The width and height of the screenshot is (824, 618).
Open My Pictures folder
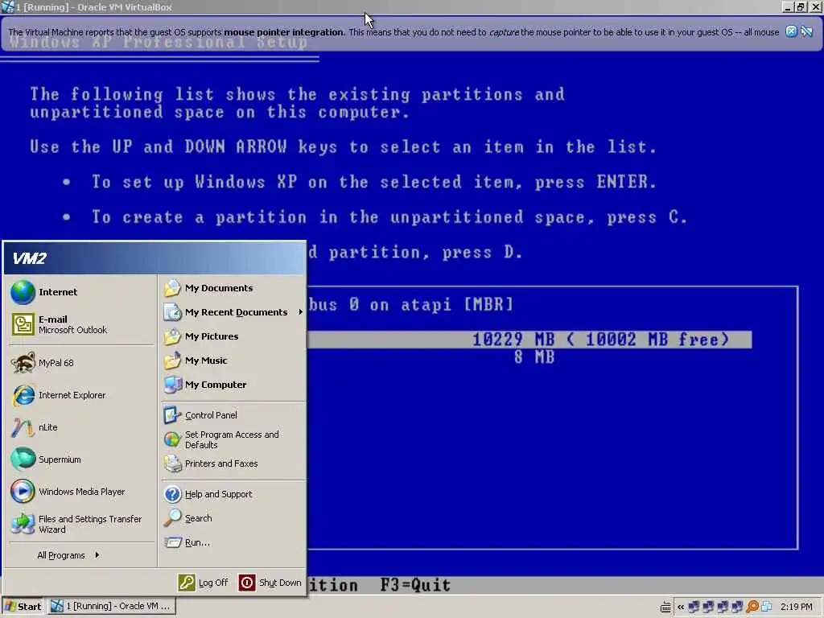(233, 336)
